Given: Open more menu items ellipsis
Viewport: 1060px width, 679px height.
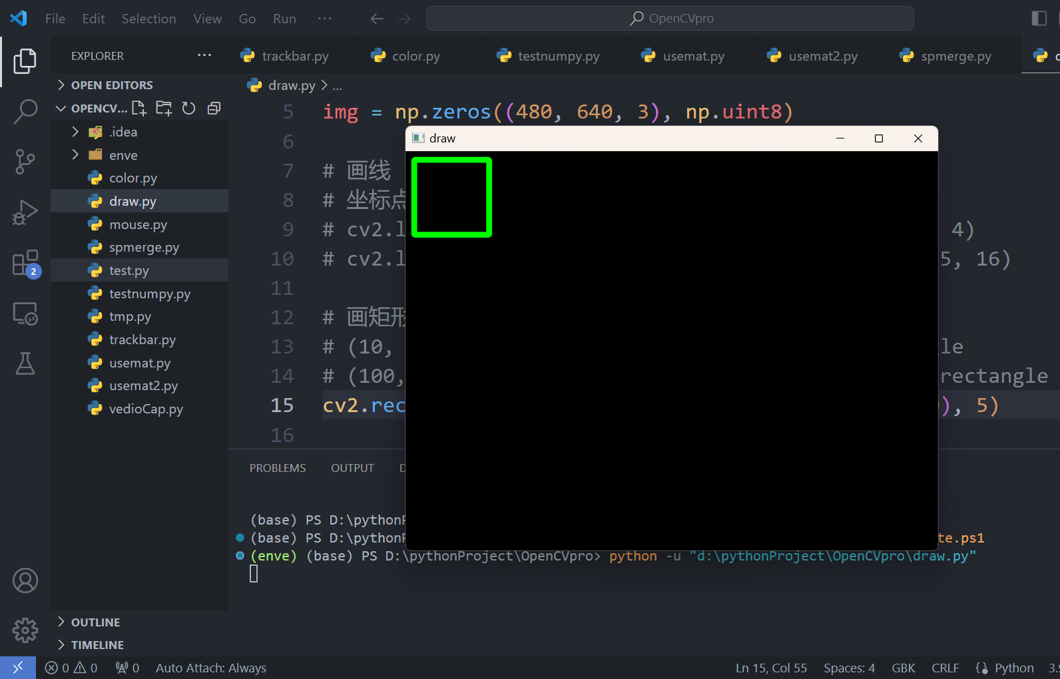Looking at the screenshot, I should pos(325,19).
